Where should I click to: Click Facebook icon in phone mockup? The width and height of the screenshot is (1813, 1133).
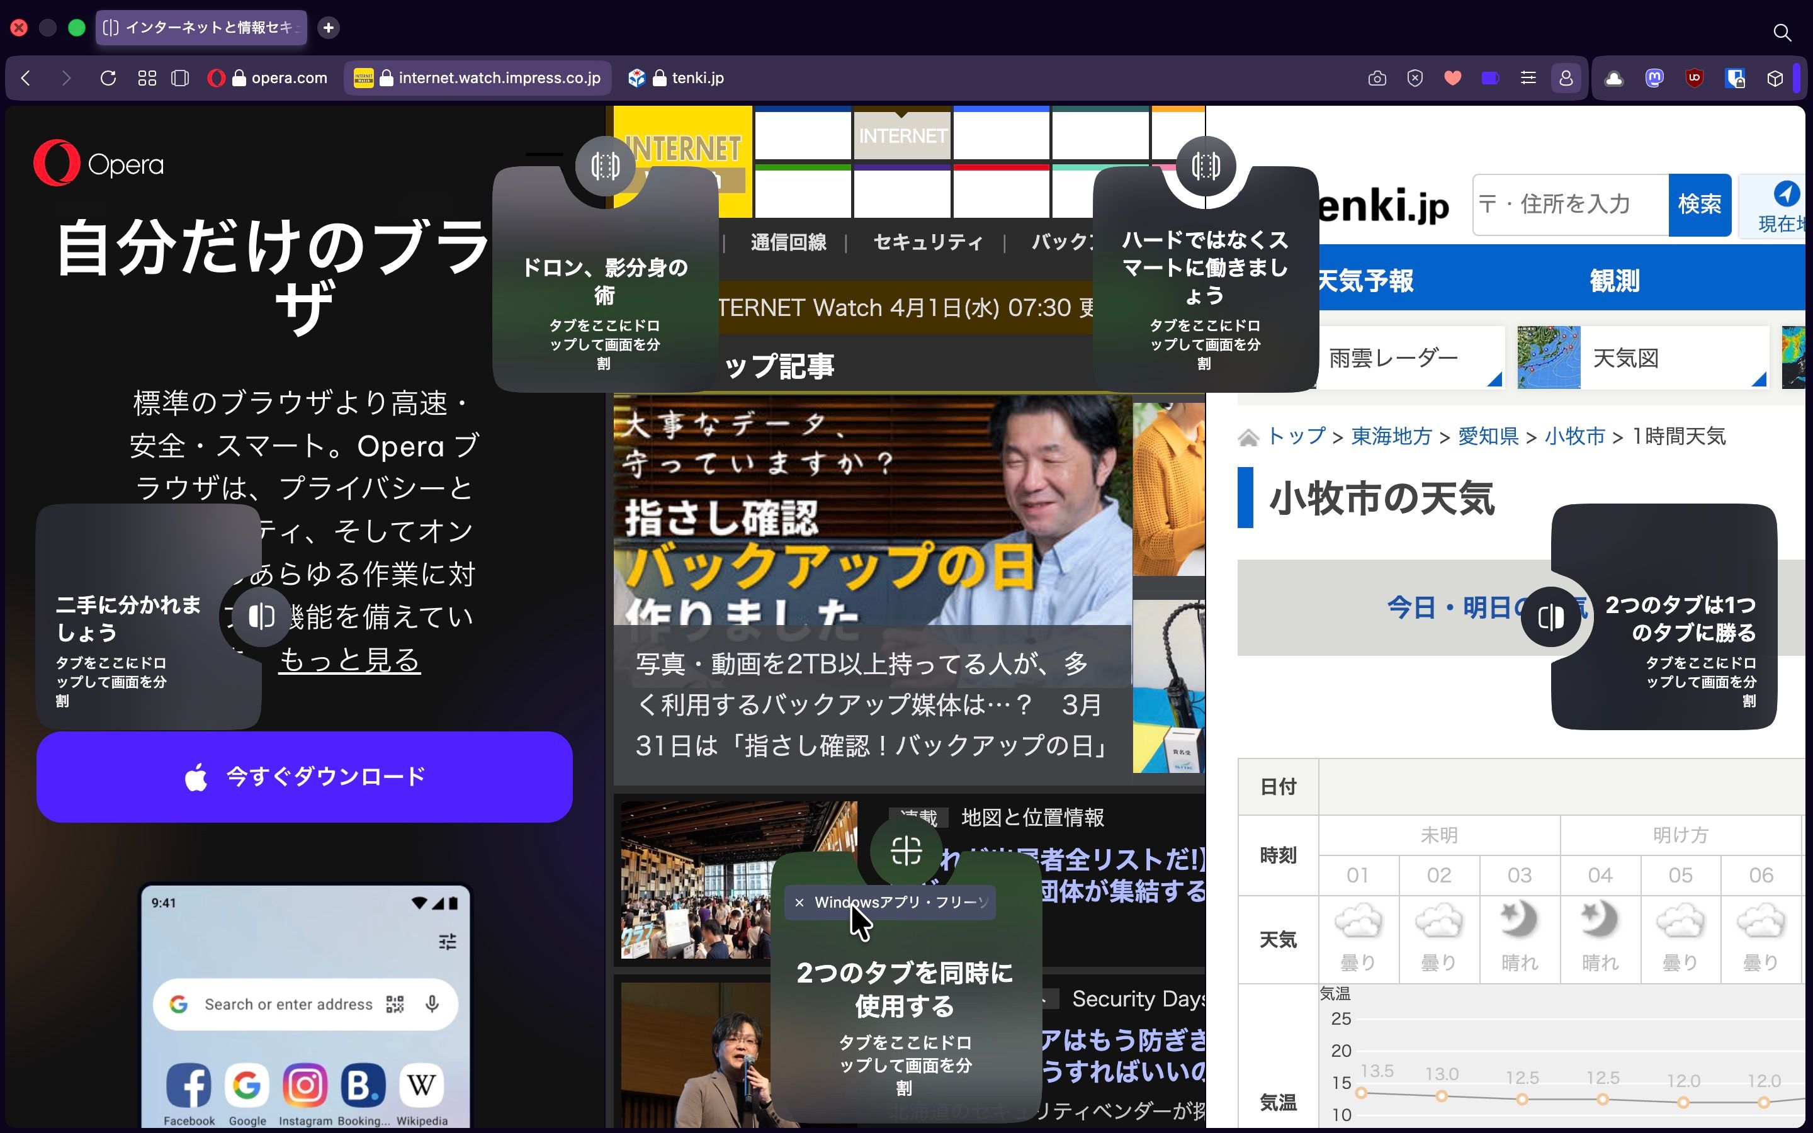(x=189, y=1085)
